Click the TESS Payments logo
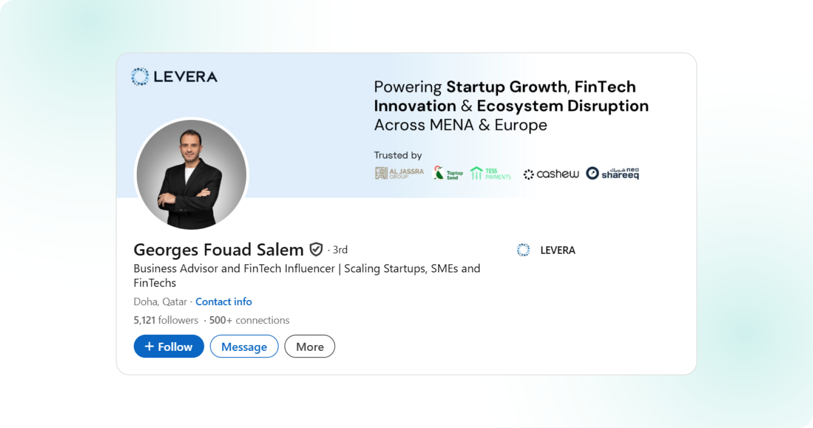Viewport: 813px width, 428px height. point(490,174)
